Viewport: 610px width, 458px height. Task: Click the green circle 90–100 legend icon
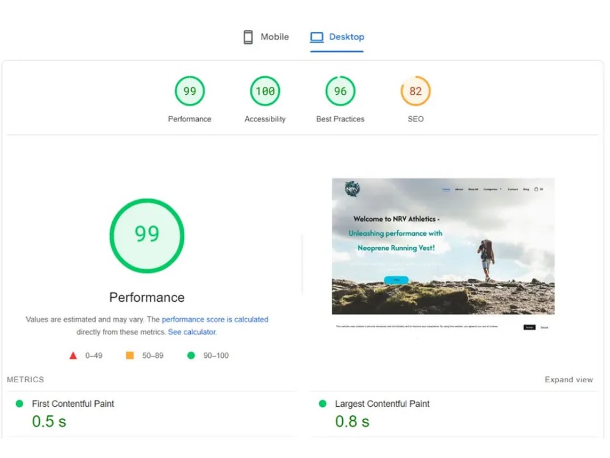[x=191, y=355]
